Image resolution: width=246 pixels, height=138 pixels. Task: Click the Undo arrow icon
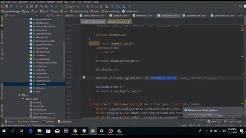click(x=17, y=7)
